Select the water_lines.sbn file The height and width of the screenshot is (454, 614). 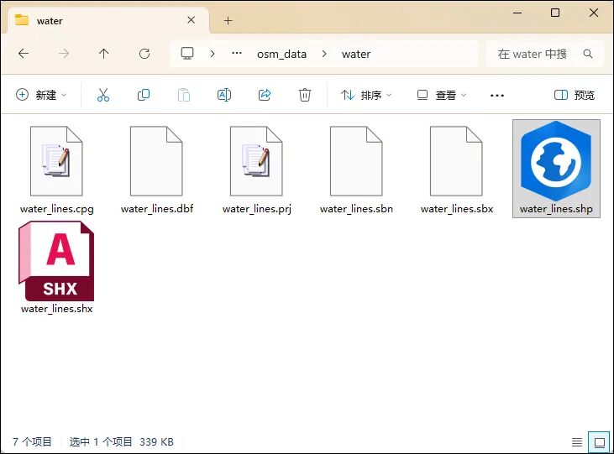[356, 170]
